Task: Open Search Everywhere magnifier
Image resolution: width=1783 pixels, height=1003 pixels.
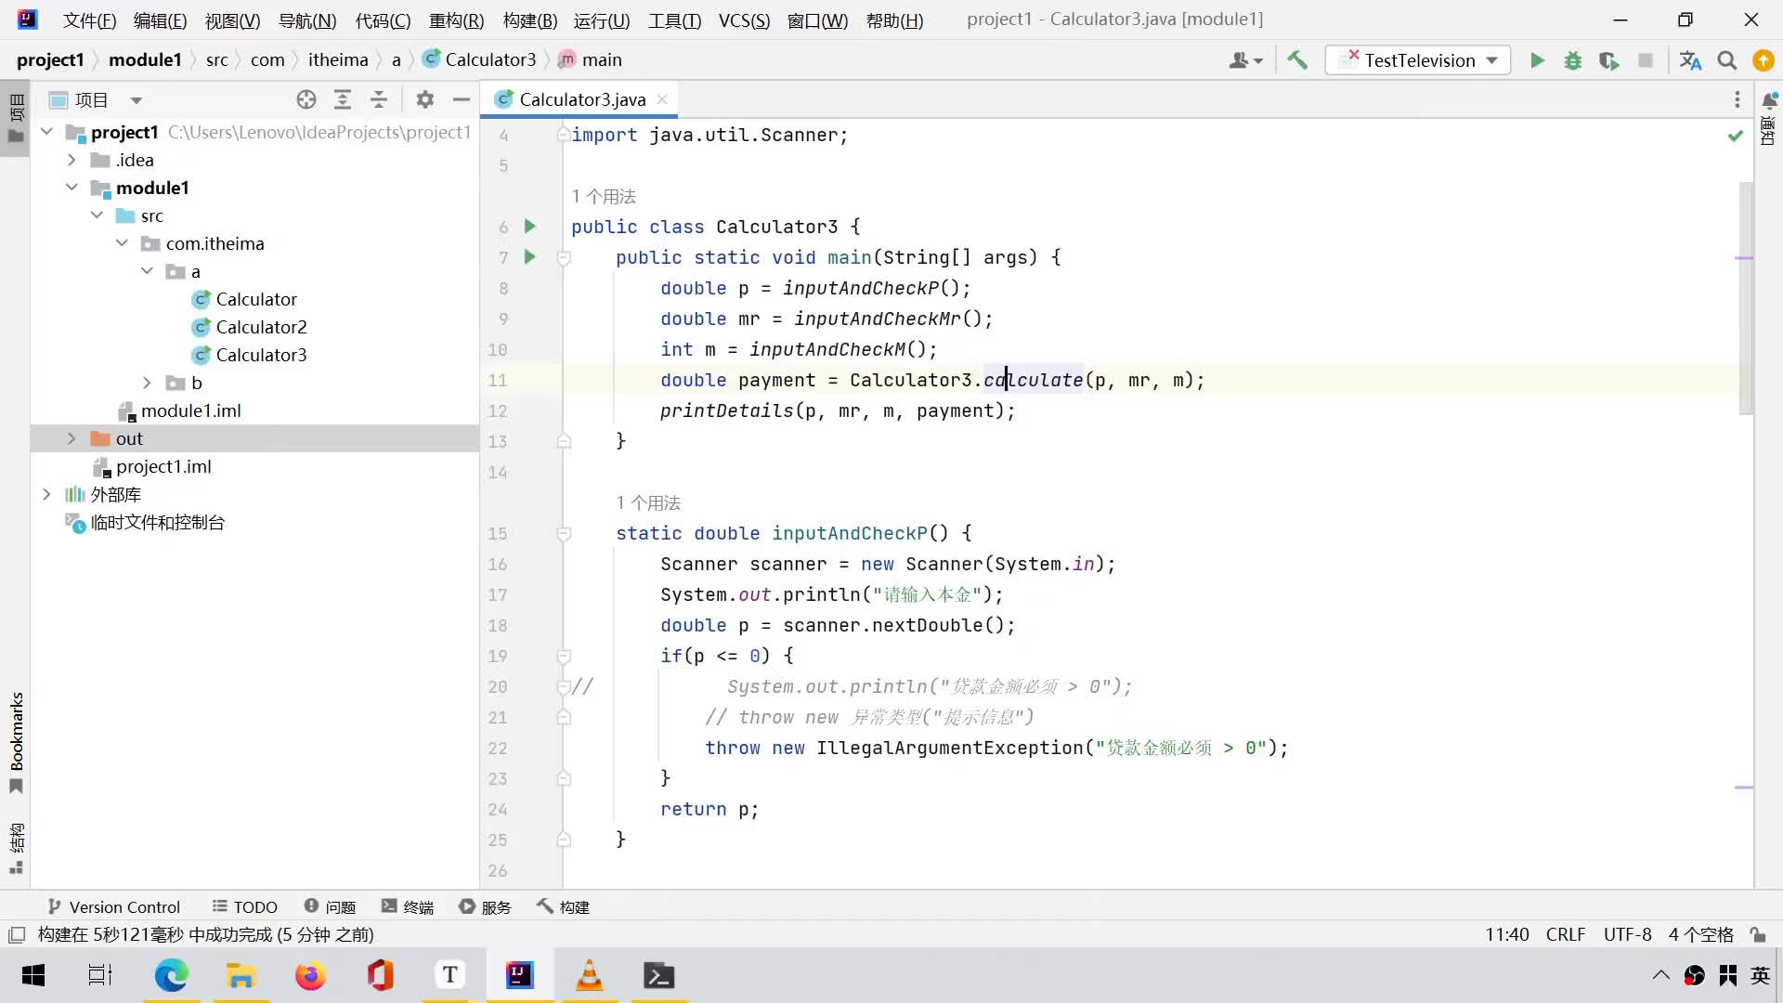Action: tap(1727, 60)
